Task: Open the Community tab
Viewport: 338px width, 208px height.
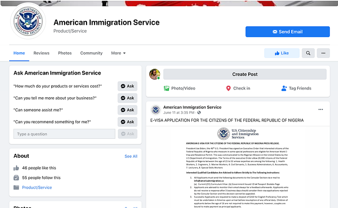Action: click(91, 53)
